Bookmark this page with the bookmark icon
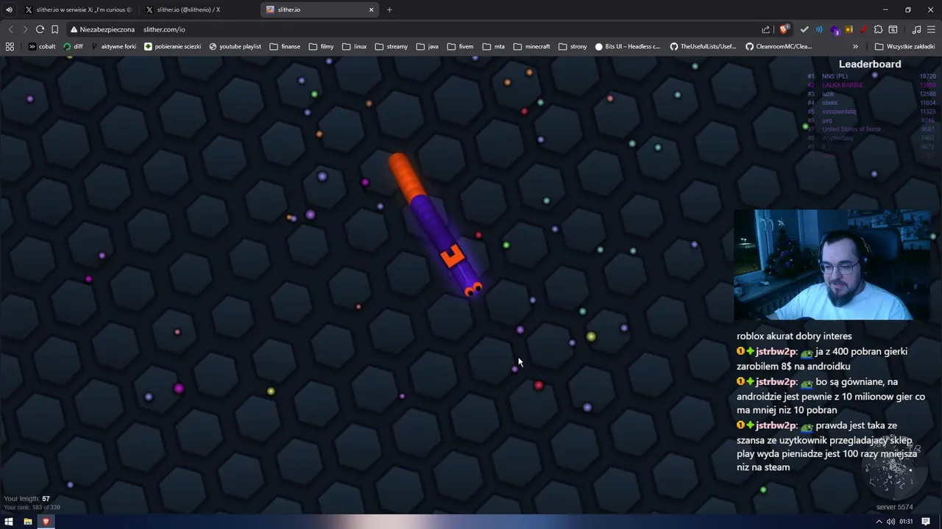The width and height of the screenshot is (942, 529). (x=54, y=29)
